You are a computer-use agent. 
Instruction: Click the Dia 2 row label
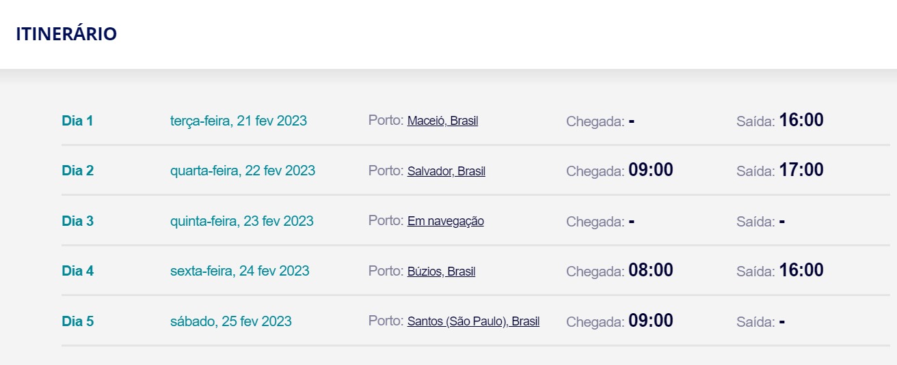(77, 171)
